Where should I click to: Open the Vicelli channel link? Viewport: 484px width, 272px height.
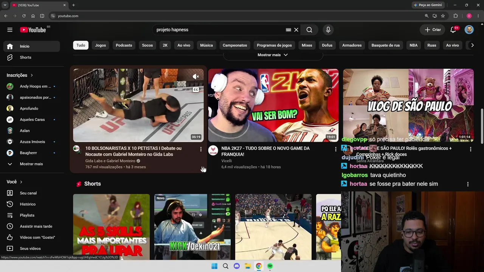pos(226,161)
